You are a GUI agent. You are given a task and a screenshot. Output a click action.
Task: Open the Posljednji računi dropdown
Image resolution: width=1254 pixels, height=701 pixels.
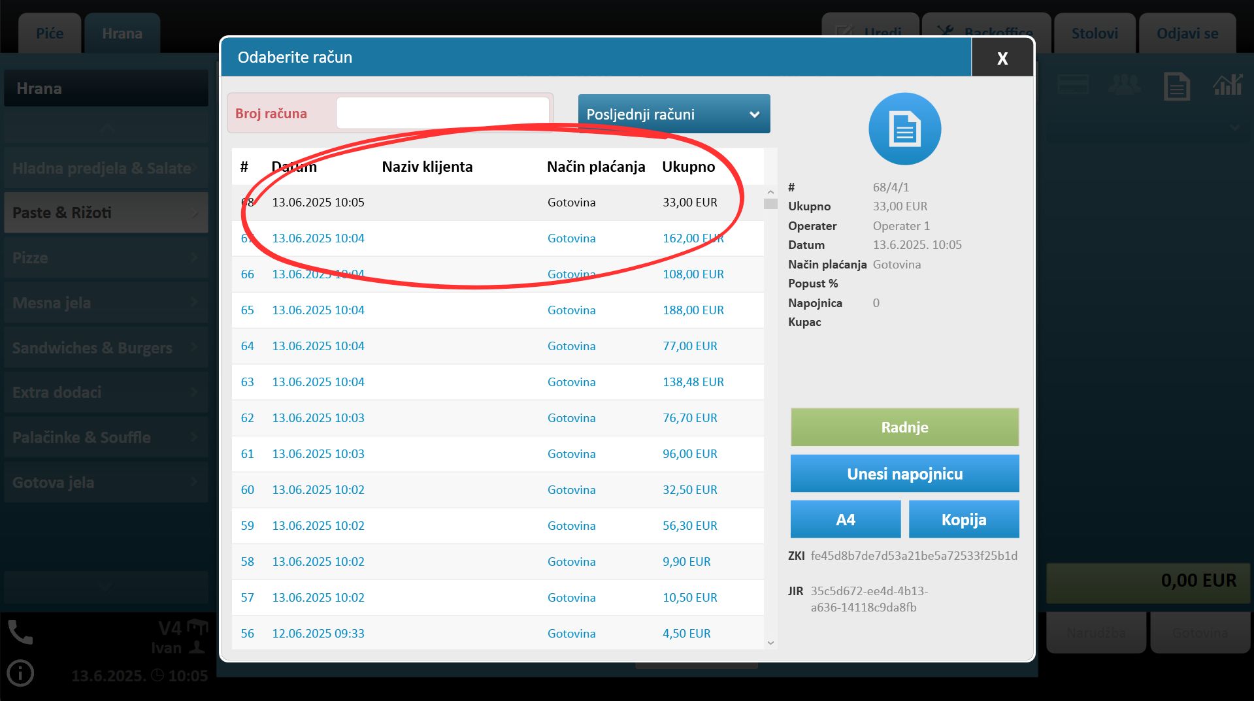(x=674, y=114)
